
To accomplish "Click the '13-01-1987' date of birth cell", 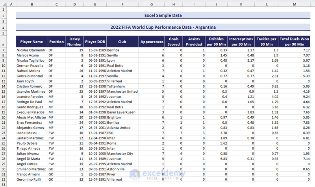I will click(x=95, y=133).
